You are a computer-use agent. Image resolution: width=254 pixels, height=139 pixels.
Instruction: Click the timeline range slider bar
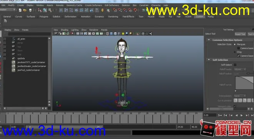point(64,127)
